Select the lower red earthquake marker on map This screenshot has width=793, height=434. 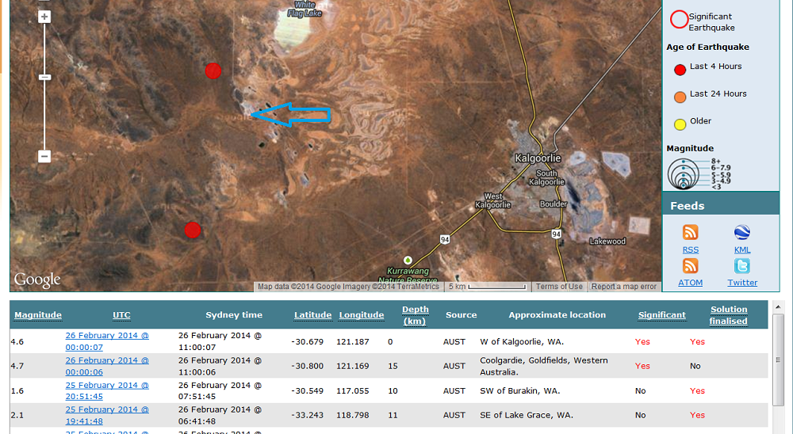pyautogui.click(x=193, y=230)
